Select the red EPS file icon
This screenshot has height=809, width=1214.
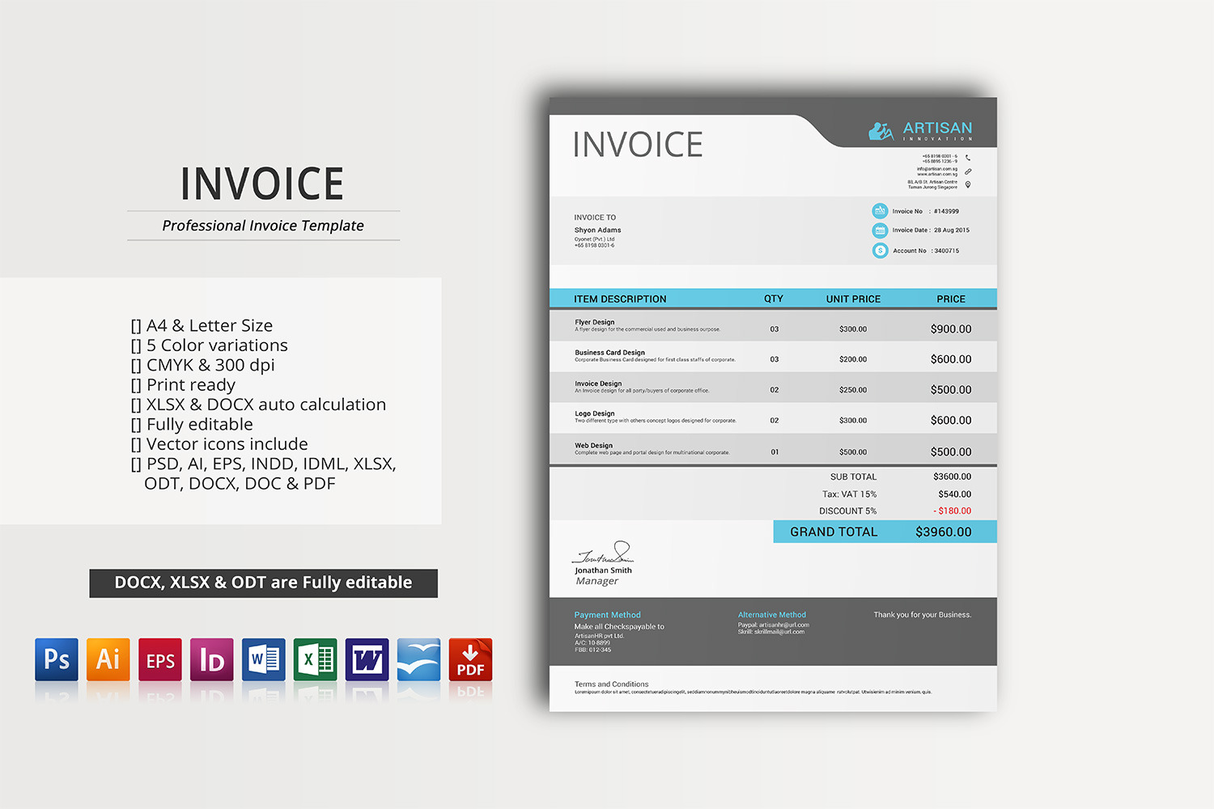point(160,659)
